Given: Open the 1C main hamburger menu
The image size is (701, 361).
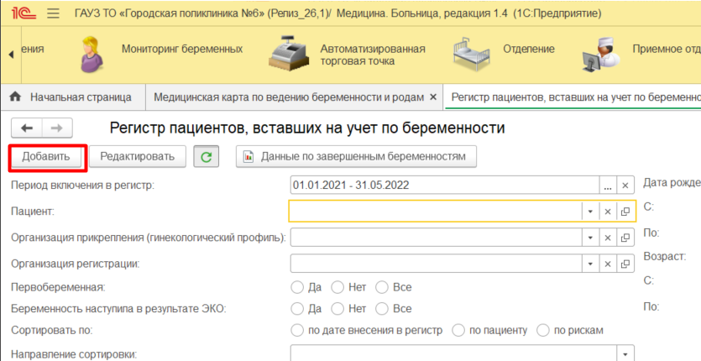Looking at the screenshot, I should tap(54, 14).
